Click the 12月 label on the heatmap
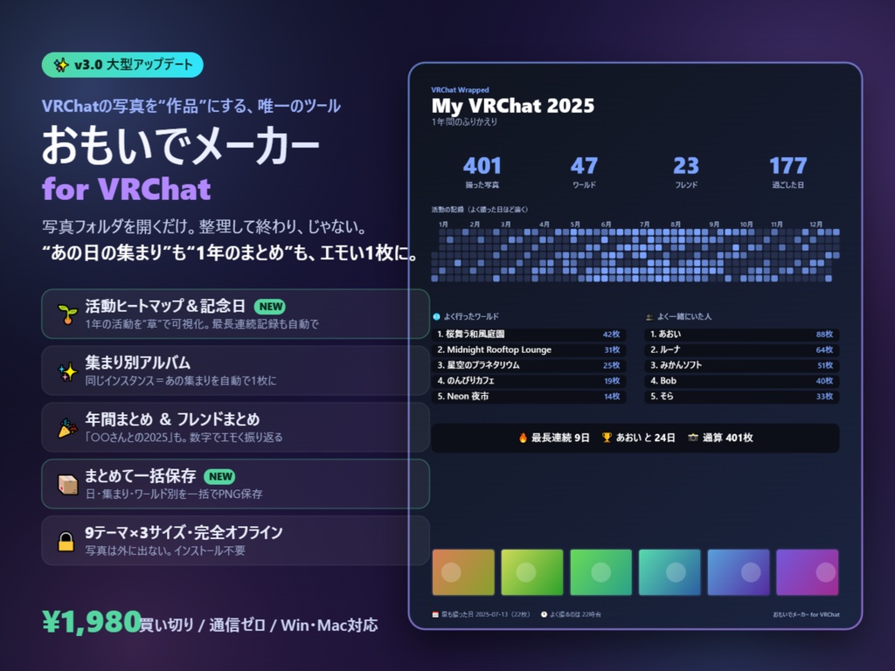This screenshot has width=895, height=671. click(816, 225)
